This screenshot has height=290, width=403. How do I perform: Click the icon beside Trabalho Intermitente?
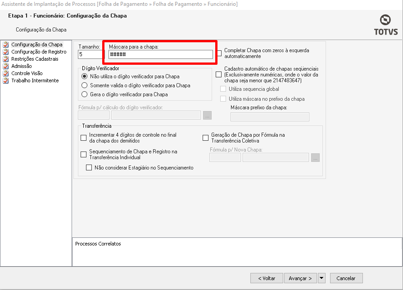[6, 80]
